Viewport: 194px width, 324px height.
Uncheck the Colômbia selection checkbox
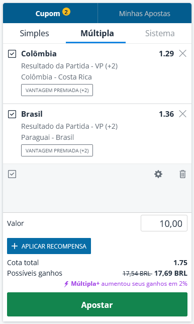tap(12, 54)
